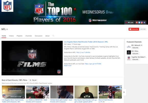Open the About tab
The image size is (148, 103).
tap(47, 36)
